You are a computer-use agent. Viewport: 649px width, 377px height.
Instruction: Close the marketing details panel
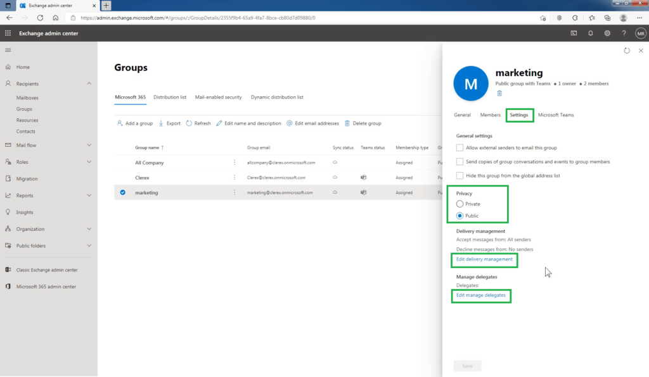click(x=641, y=51)
